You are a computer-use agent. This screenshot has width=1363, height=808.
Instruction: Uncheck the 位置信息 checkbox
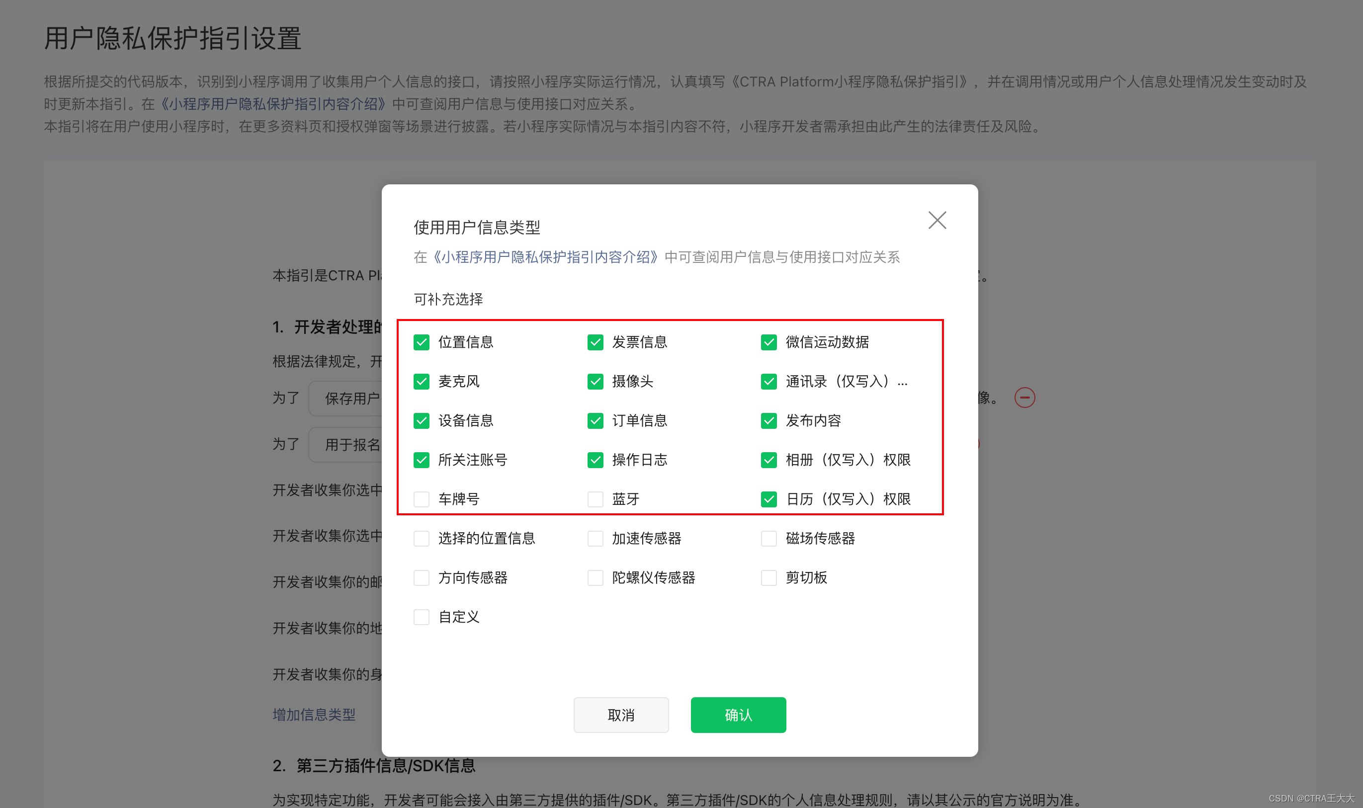[x=422, y=342]
